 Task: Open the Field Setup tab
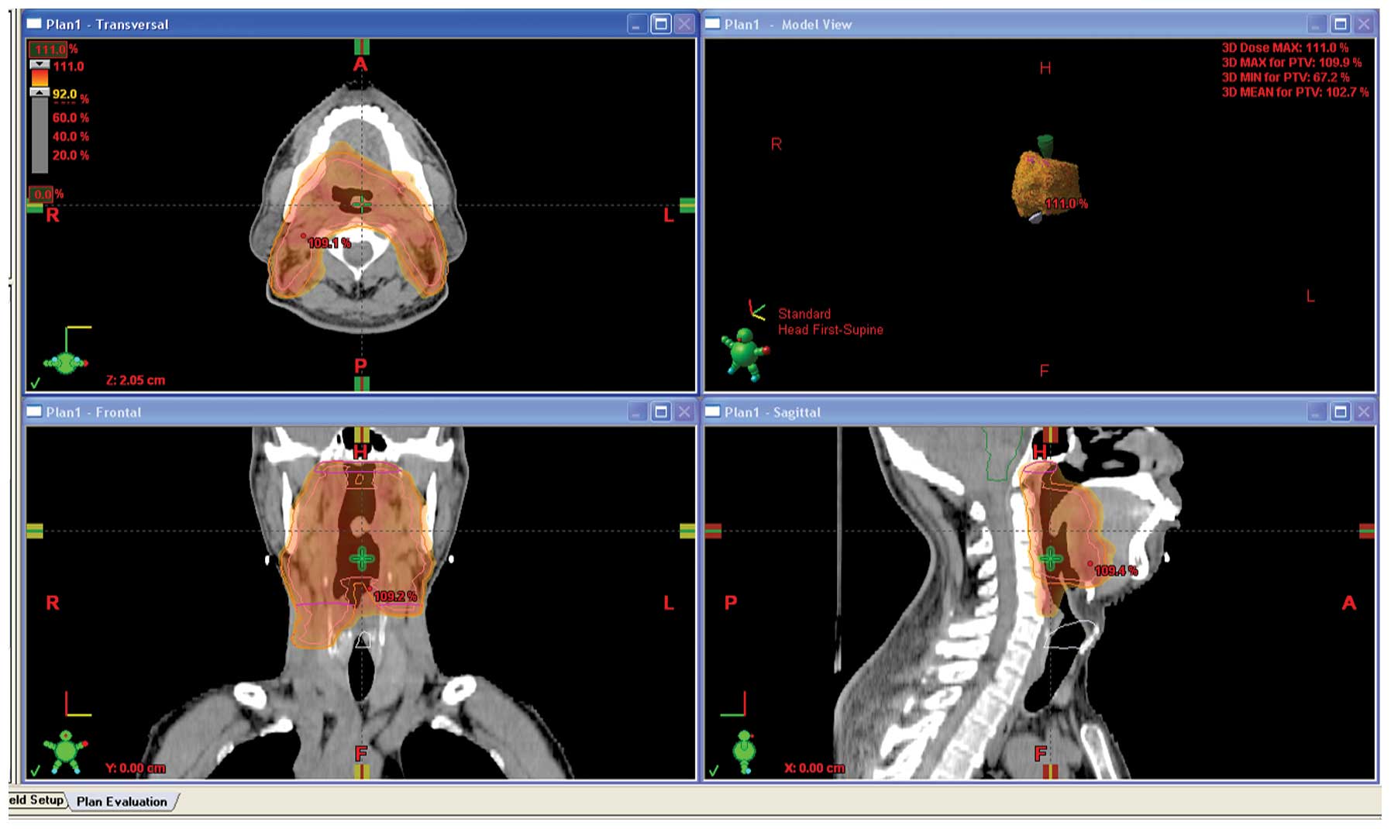pyautogui.click(x=36, y=800)
